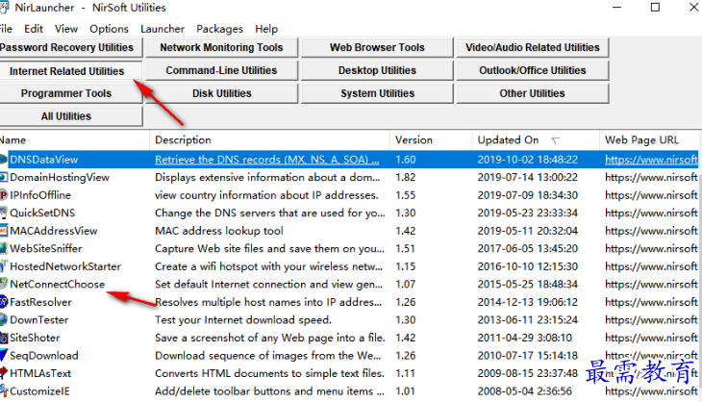The width and height of the screenshot is (702, 402).
Task: Show Disk Utilities category
Action: [x=221, y=93]
